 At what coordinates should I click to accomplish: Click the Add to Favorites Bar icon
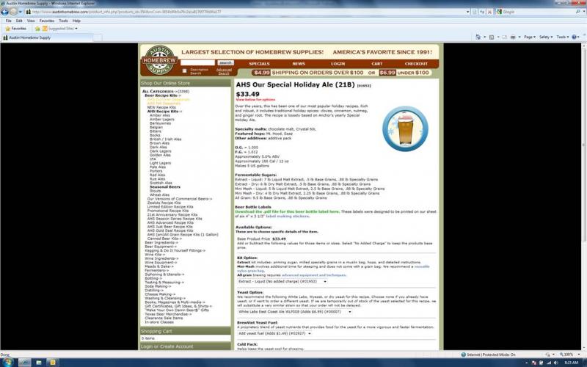tap(37, 29)
